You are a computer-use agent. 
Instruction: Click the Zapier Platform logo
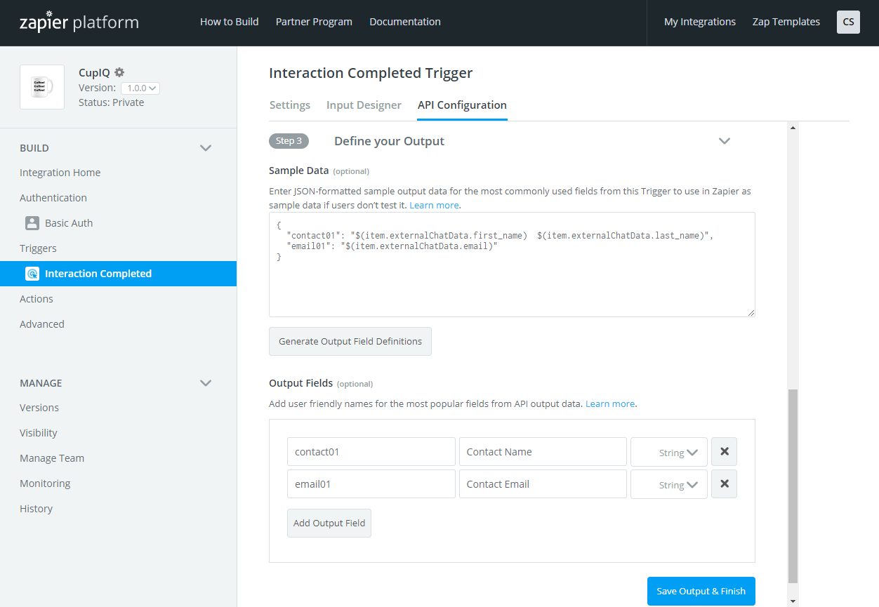click(79, 22)
